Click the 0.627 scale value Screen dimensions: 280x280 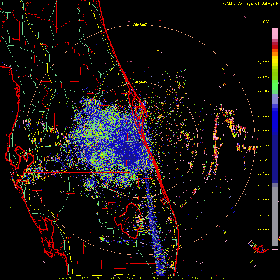(x=264, y=132)
